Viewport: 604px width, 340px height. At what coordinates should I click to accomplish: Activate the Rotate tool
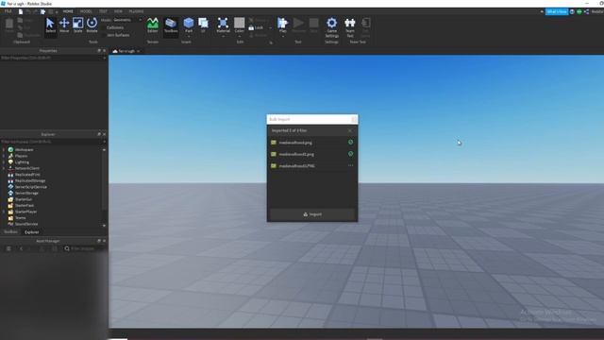click(x=92, y=25)
